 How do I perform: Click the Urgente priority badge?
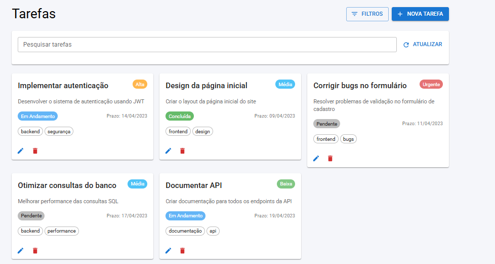[431, 84]
